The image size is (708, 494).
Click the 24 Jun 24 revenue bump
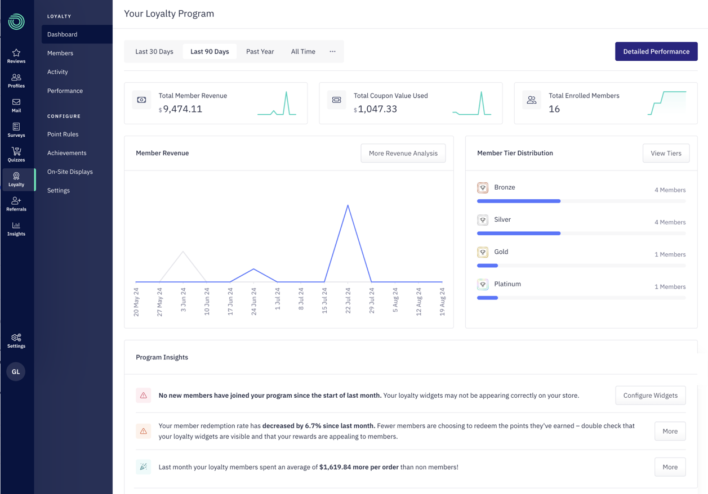pyautogui.click(x=254, y=270)
